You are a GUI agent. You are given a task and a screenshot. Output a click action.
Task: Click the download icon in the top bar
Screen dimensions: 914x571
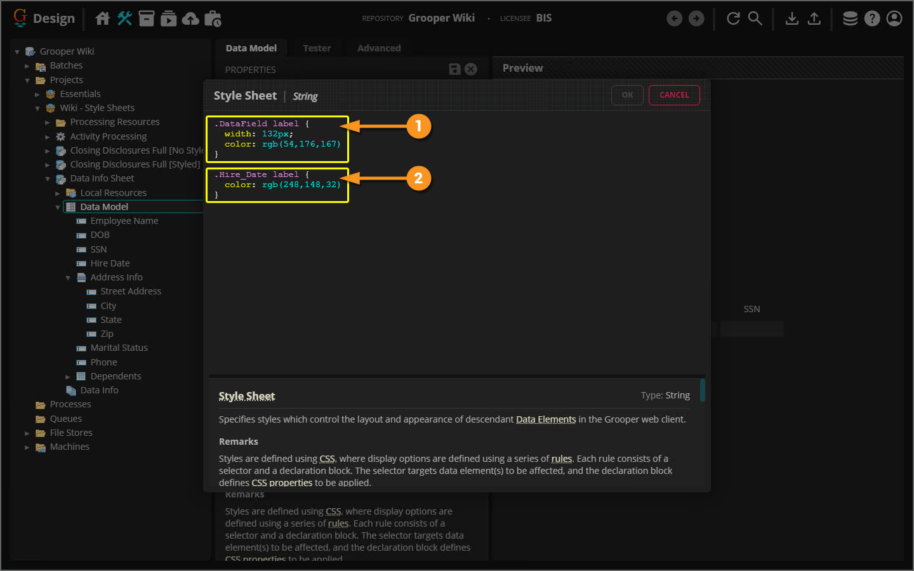pyautogui.click(x=791, y=18)
